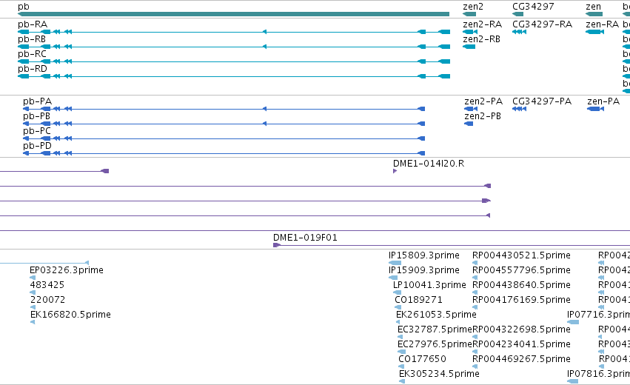Viewport: 630px width, 385px height.
Task: Click the LP10041.3prime EST
Action: tap(397, 292)
